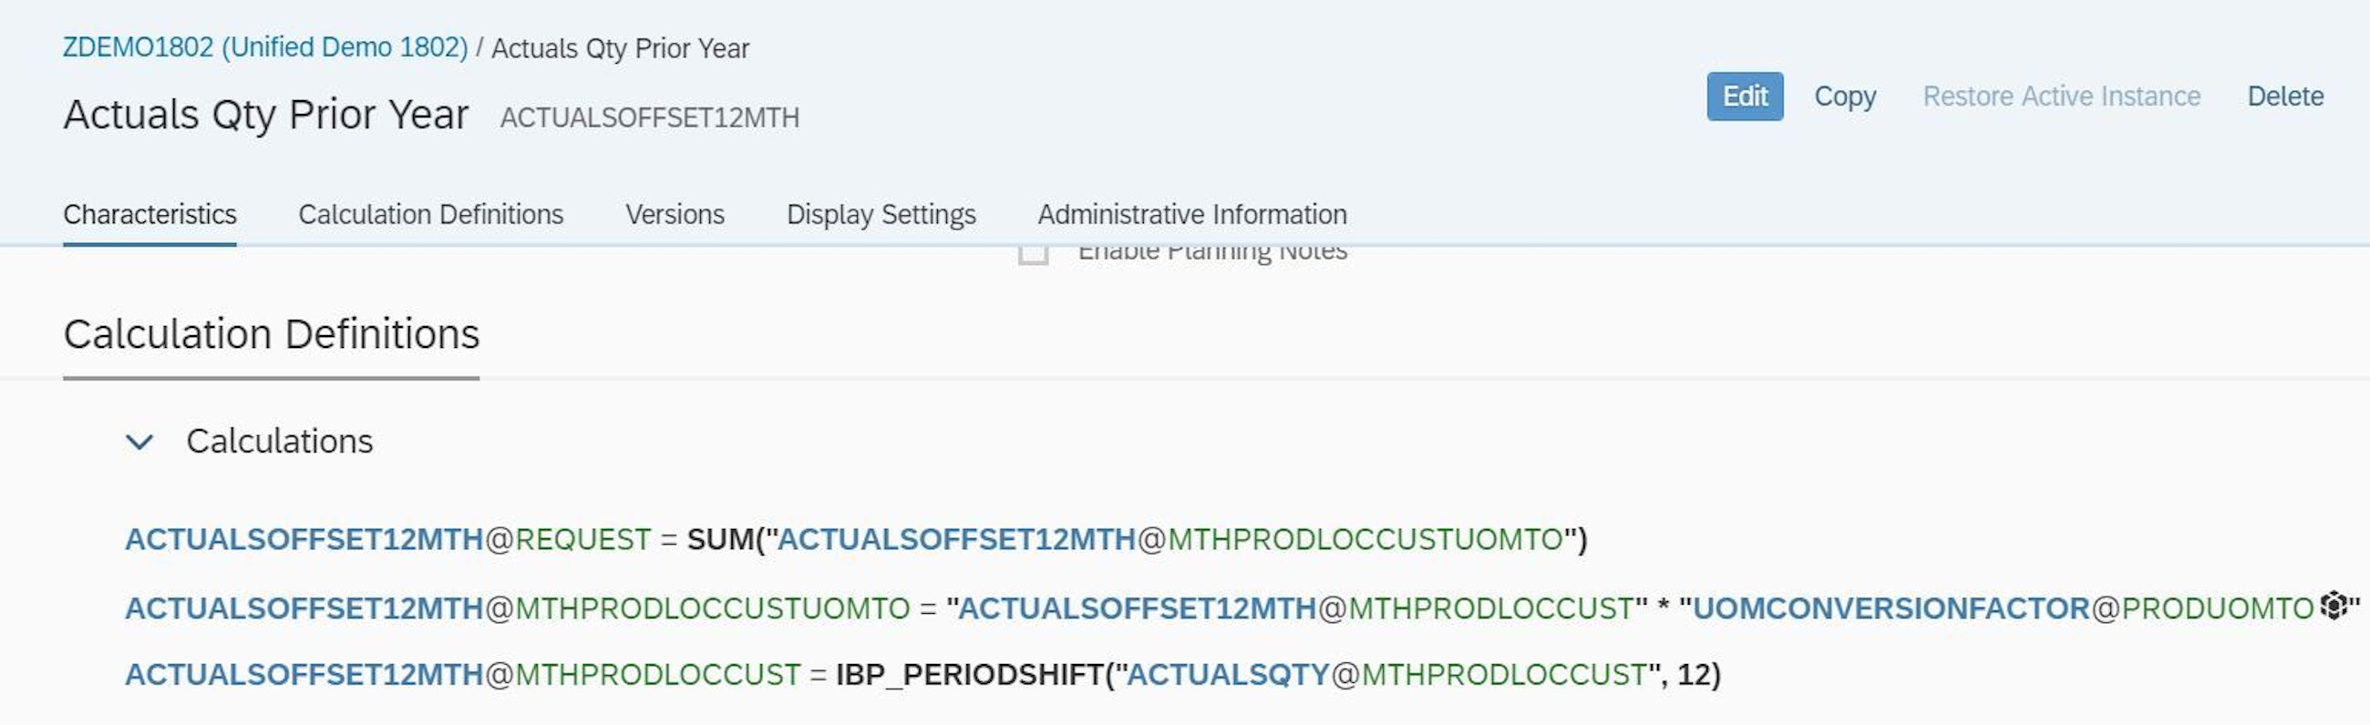This screenshot has height=725, width=2370.
Task: Click the Actuals Qty Prior Year page title
Action: (266, 116)
